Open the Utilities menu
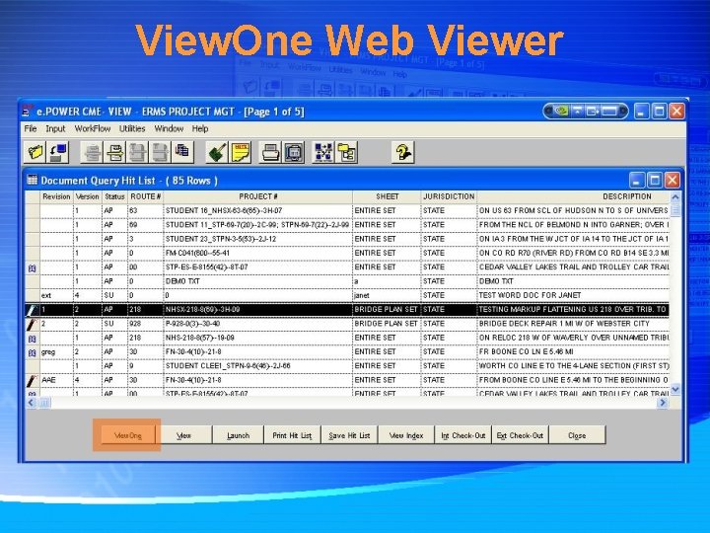 [x=132, y=128]
